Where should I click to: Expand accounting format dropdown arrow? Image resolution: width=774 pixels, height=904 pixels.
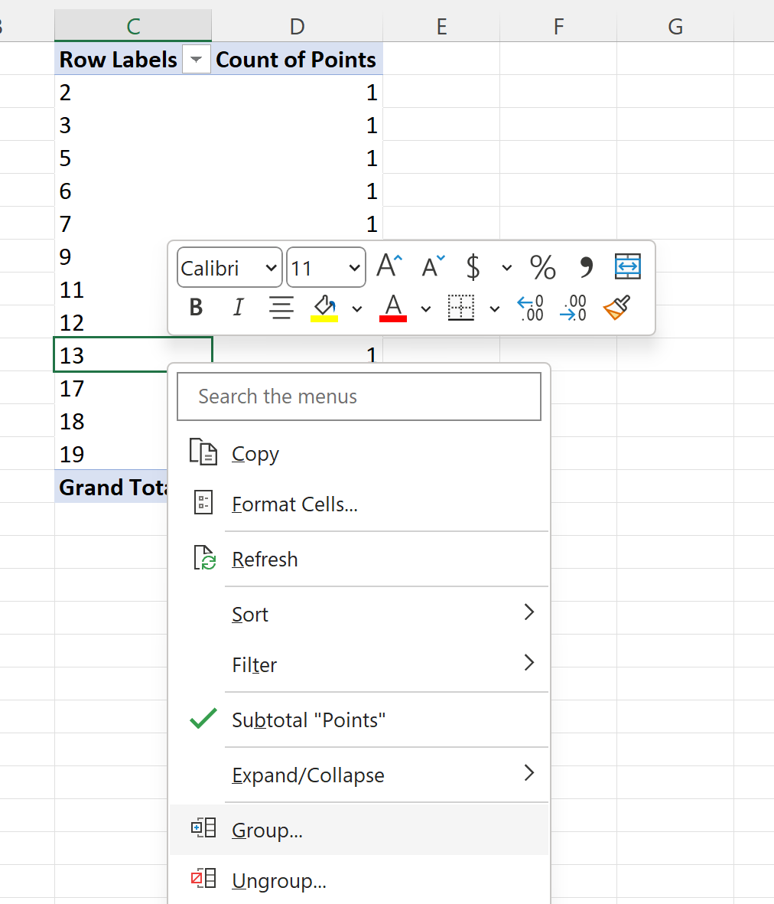[507, 267]
